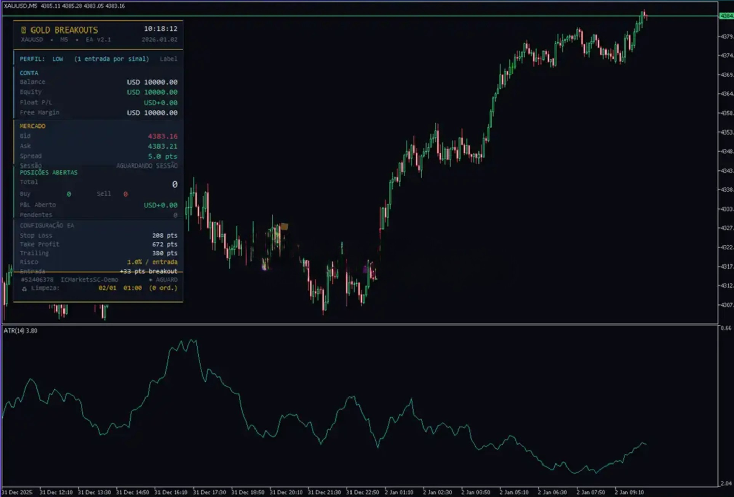734x497 pixels.
Task: Click the clock reading 10:18:12
Action: pyautogui.click(x=161, y=29)
